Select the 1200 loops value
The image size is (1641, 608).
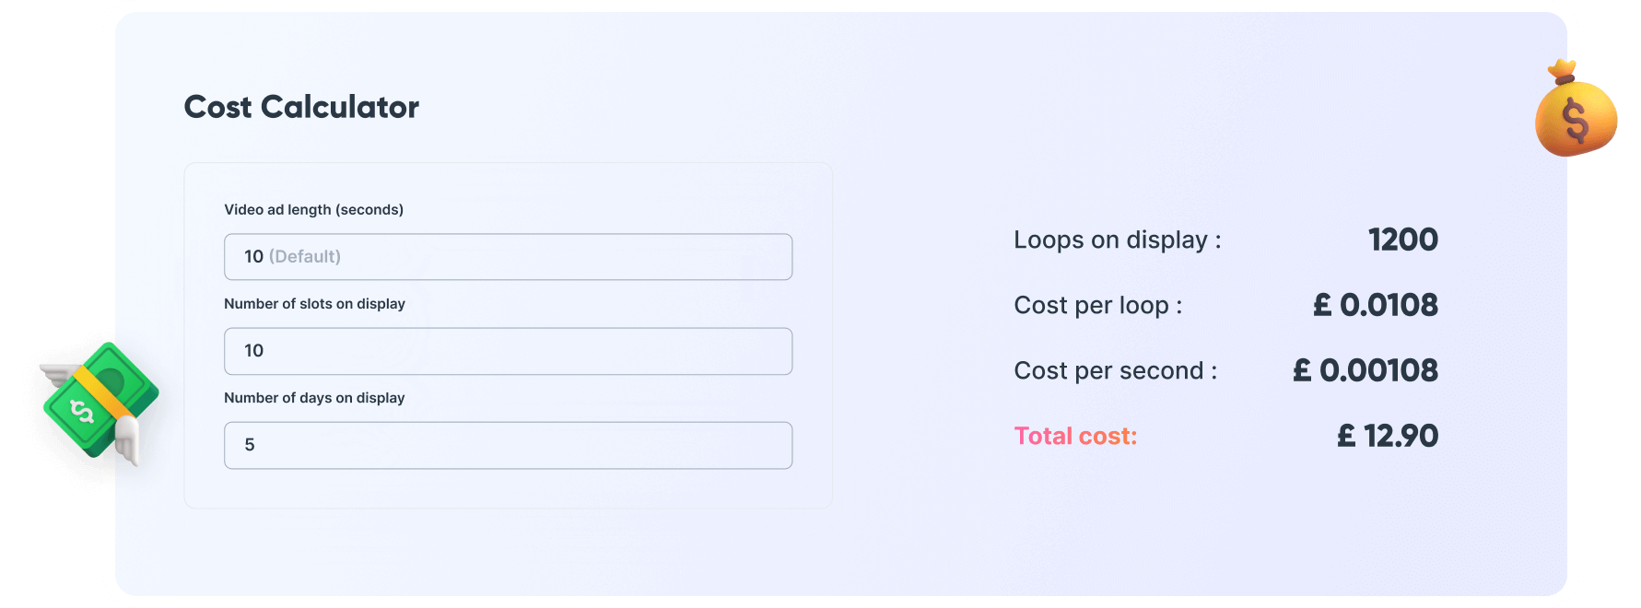[x=1402, y=240]
